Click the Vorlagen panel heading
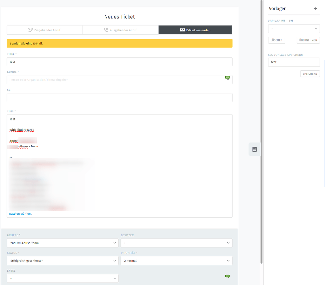This screenshot has height=285, width=325. point(277,9)
